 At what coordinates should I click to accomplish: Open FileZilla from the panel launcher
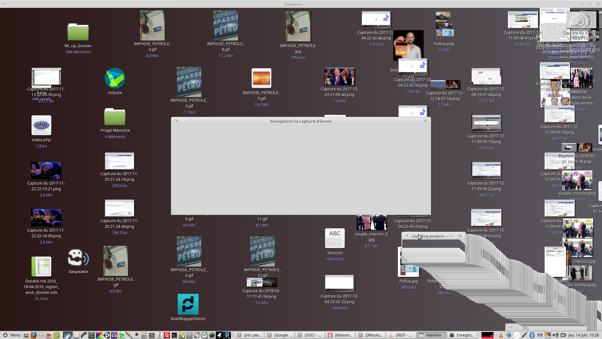tap(167, 335)
